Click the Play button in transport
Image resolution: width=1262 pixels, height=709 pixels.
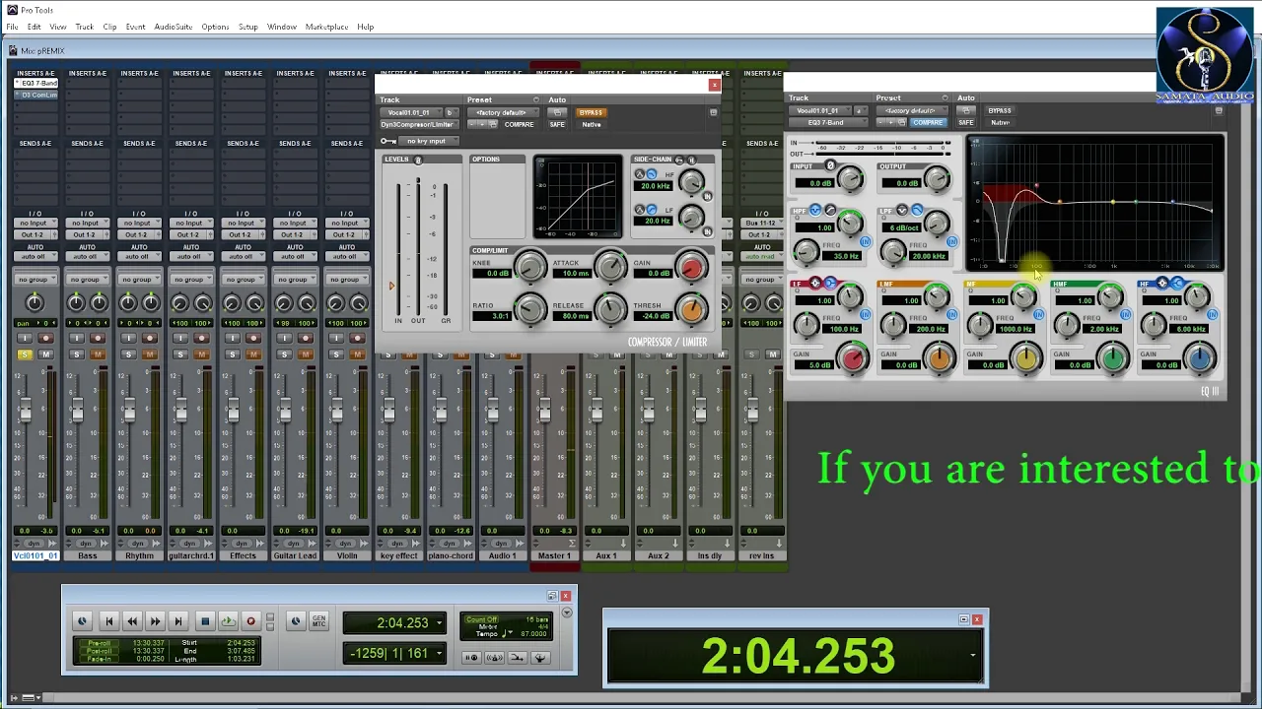pyautogui.click(x=228, y=621)
